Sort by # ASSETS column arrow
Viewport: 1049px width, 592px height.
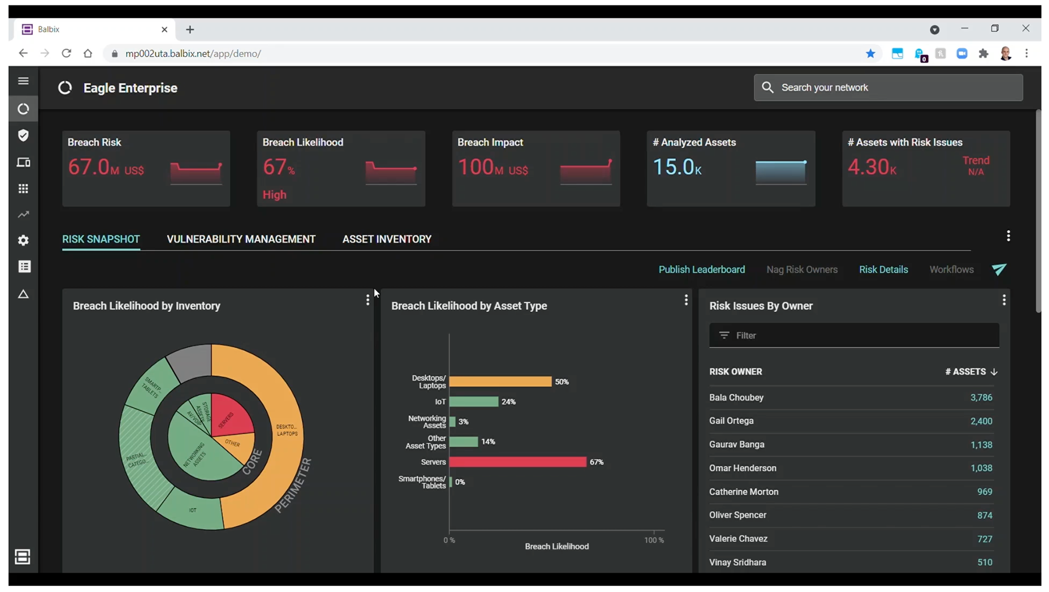pyautogui.click(x=994, y=372)
